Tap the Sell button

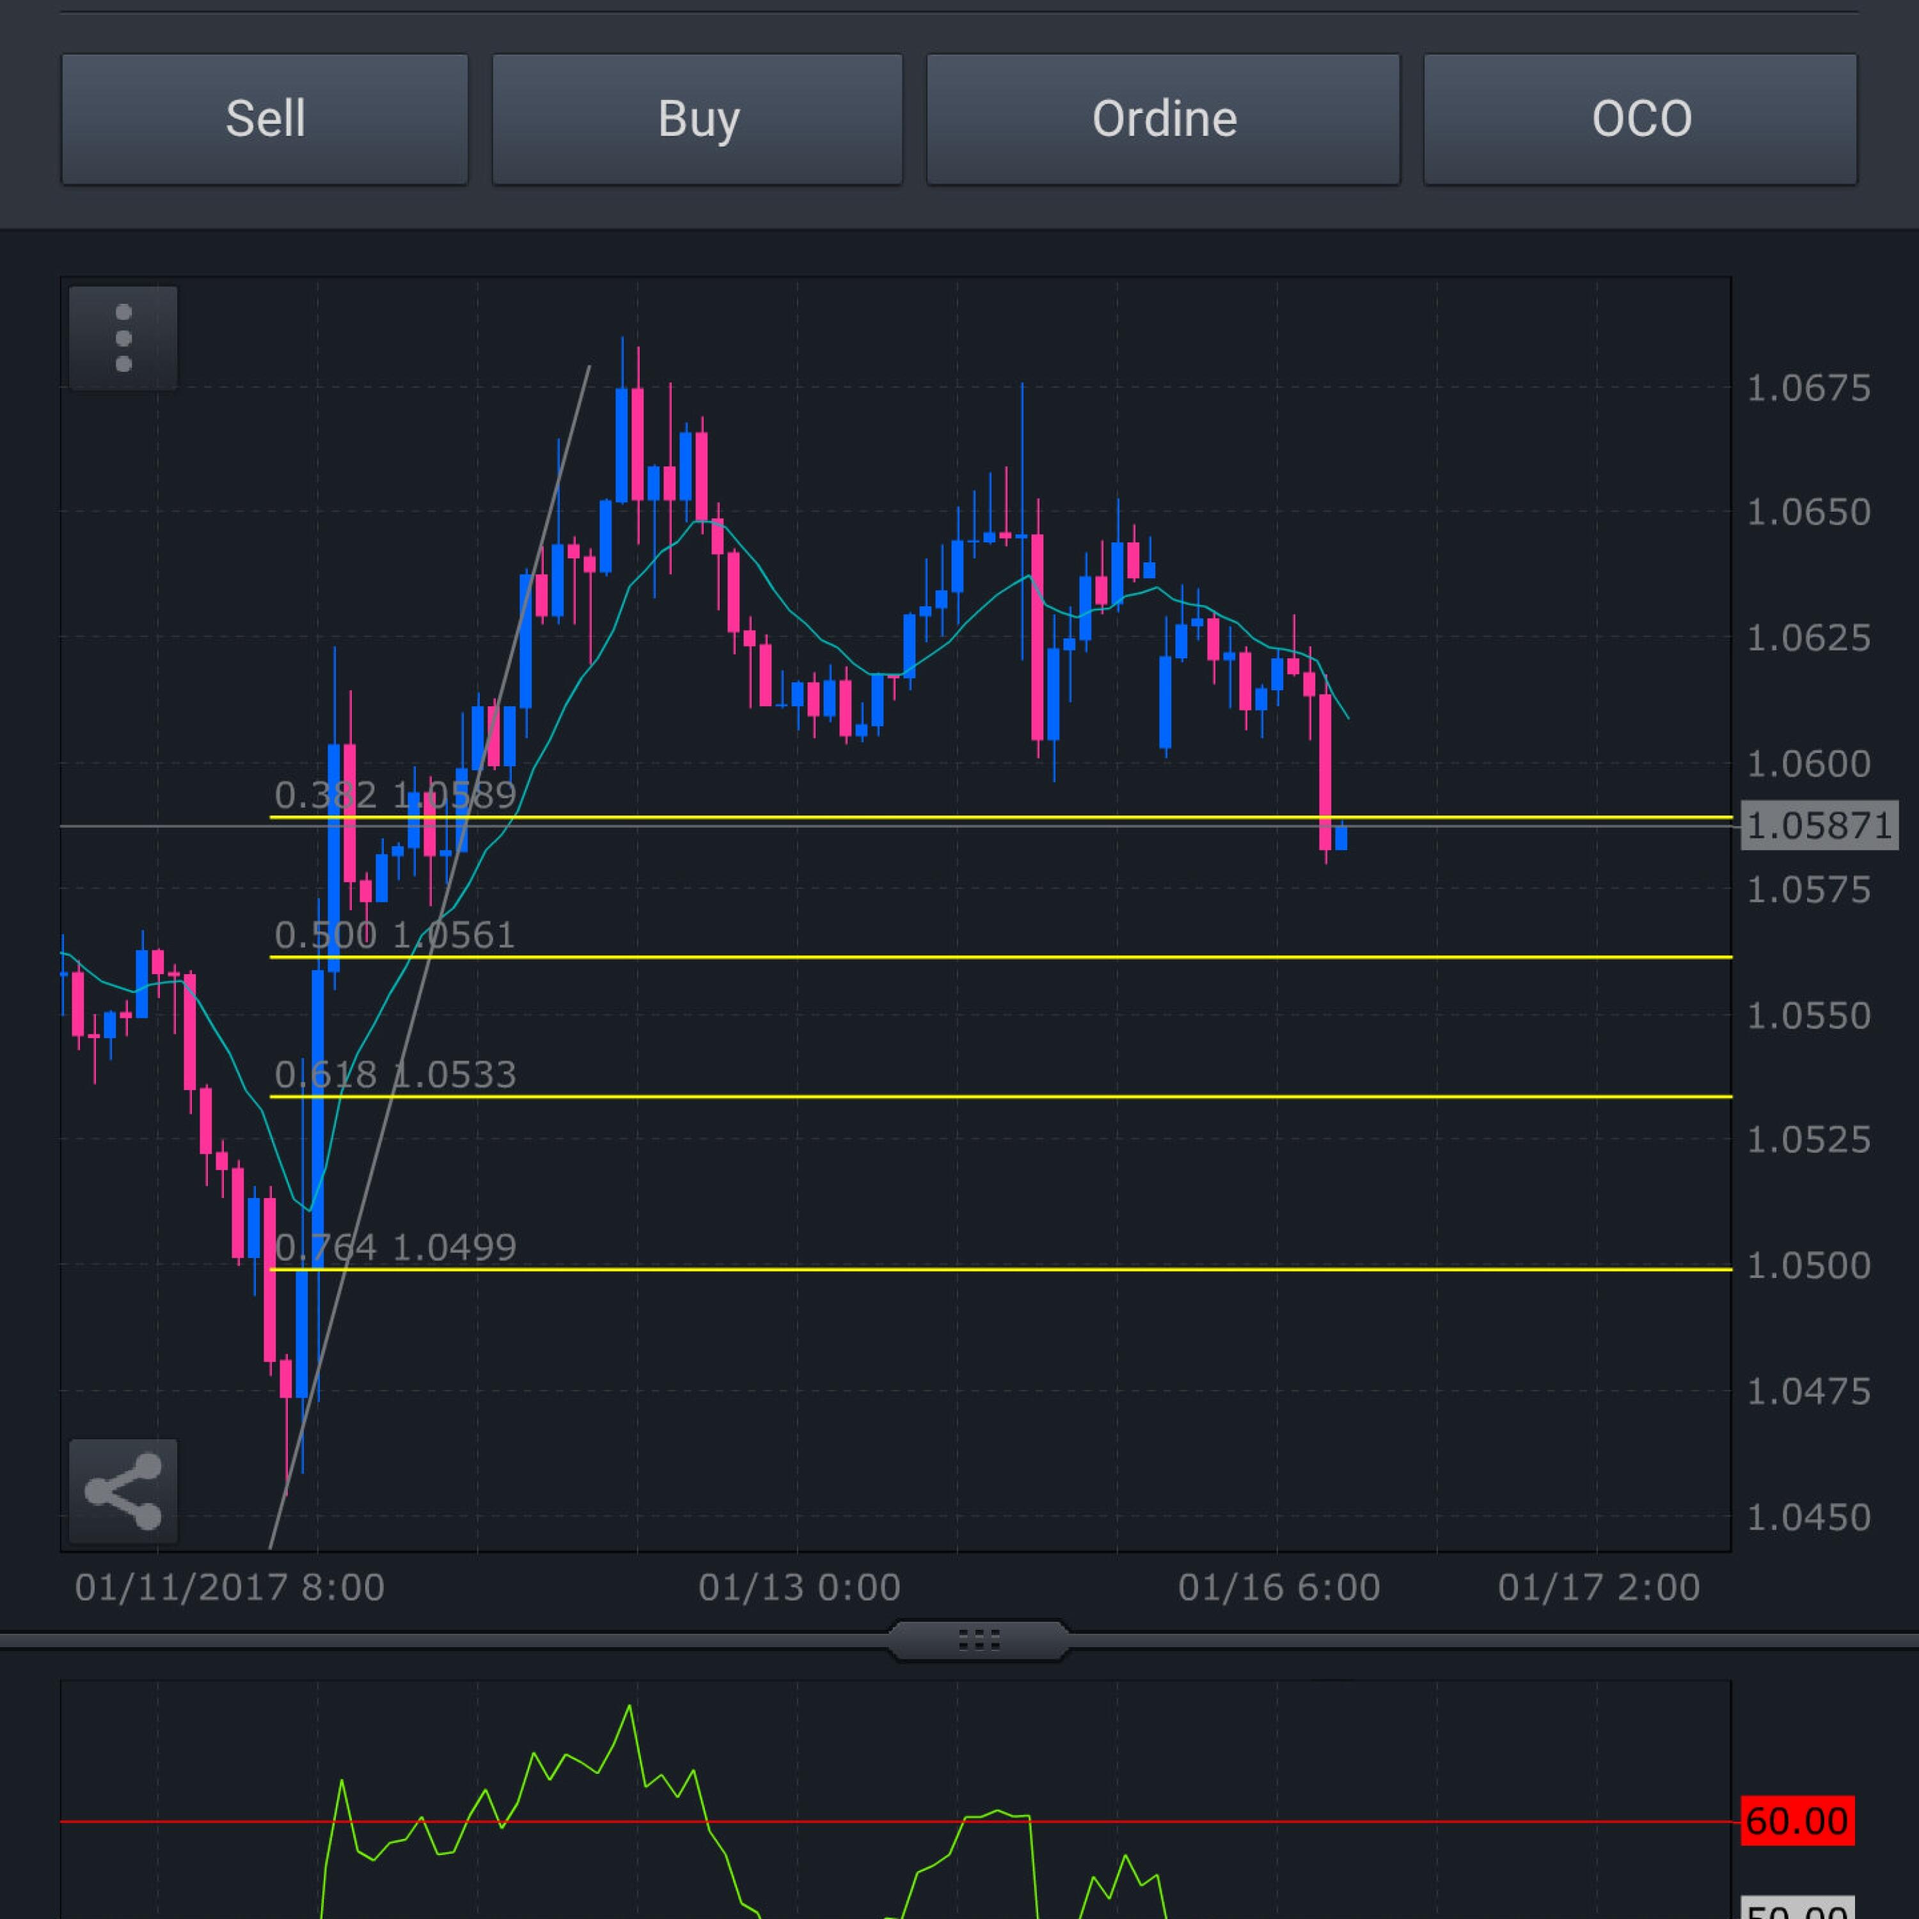coord(264,119)
